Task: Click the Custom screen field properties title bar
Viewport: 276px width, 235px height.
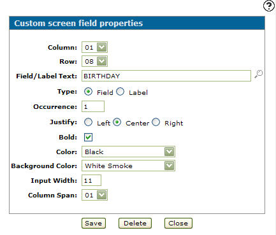Action: (x=137, y=23)
